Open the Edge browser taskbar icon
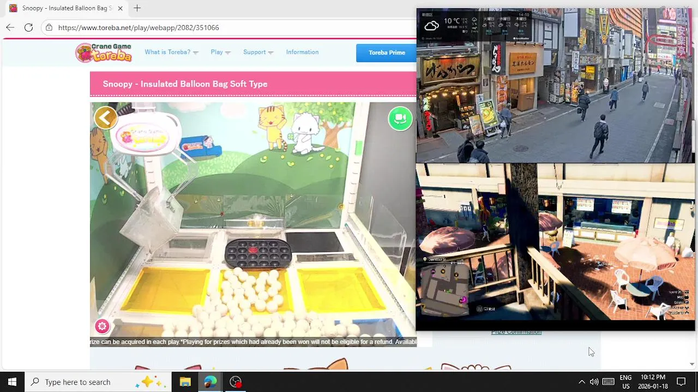Viewport: 698px width, 392px height. tap(210, 382)
